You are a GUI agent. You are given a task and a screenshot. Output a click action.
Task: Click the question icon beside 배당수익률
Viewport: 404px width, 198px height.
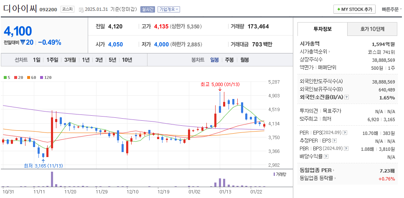[326, 156]
